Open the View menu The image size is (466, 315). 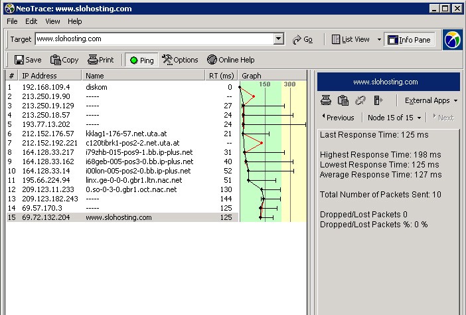point(52,21)
